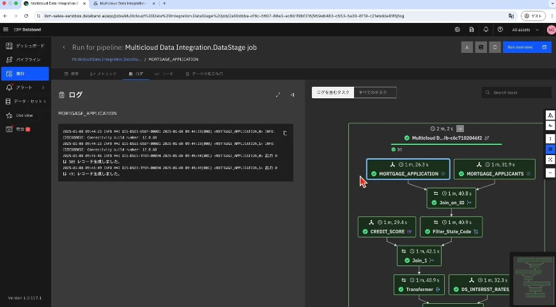This screenshot has width=556, height=307.
Task: Click the Chrome guest profile button
Action: coord(533,16)
